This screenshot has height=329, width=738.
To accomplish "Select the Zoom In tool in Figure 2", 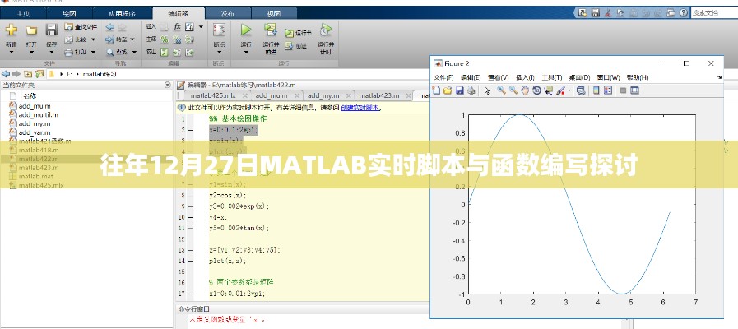I will click(500, 90).
